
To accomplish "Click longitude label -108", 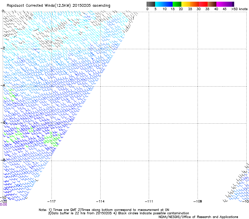I will [x=198, y=201].
